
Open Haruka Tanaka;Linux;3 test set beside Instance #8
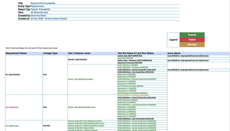[x=137, y=128]
